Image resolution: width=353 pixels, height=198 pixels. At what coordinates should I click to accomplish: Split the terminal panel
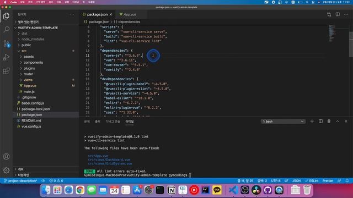pos(320,121)
